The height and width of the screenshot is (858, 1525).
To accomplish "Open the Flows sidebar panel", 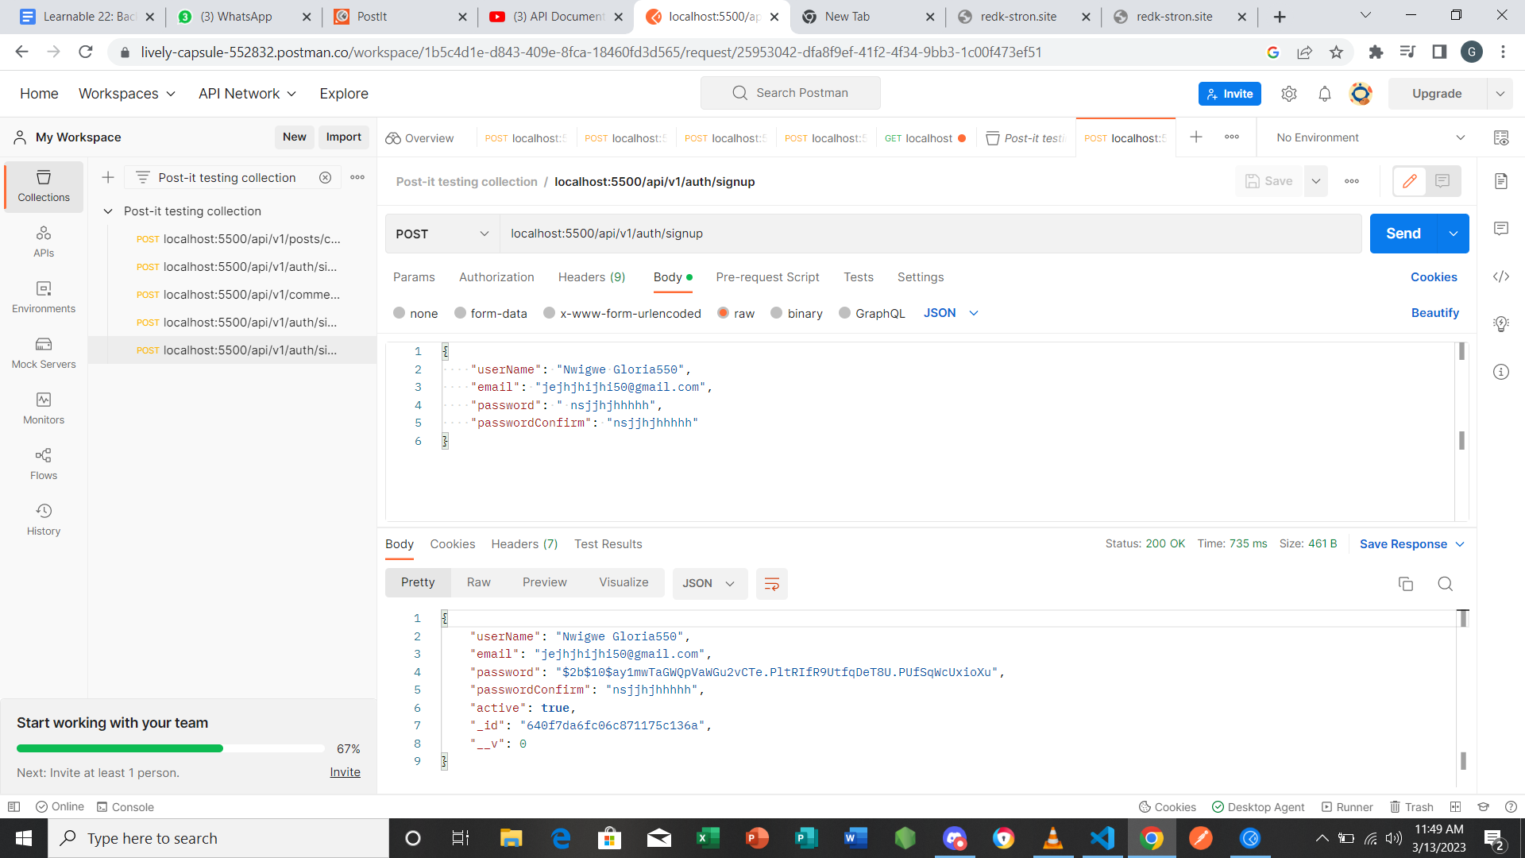I will 44,465.
